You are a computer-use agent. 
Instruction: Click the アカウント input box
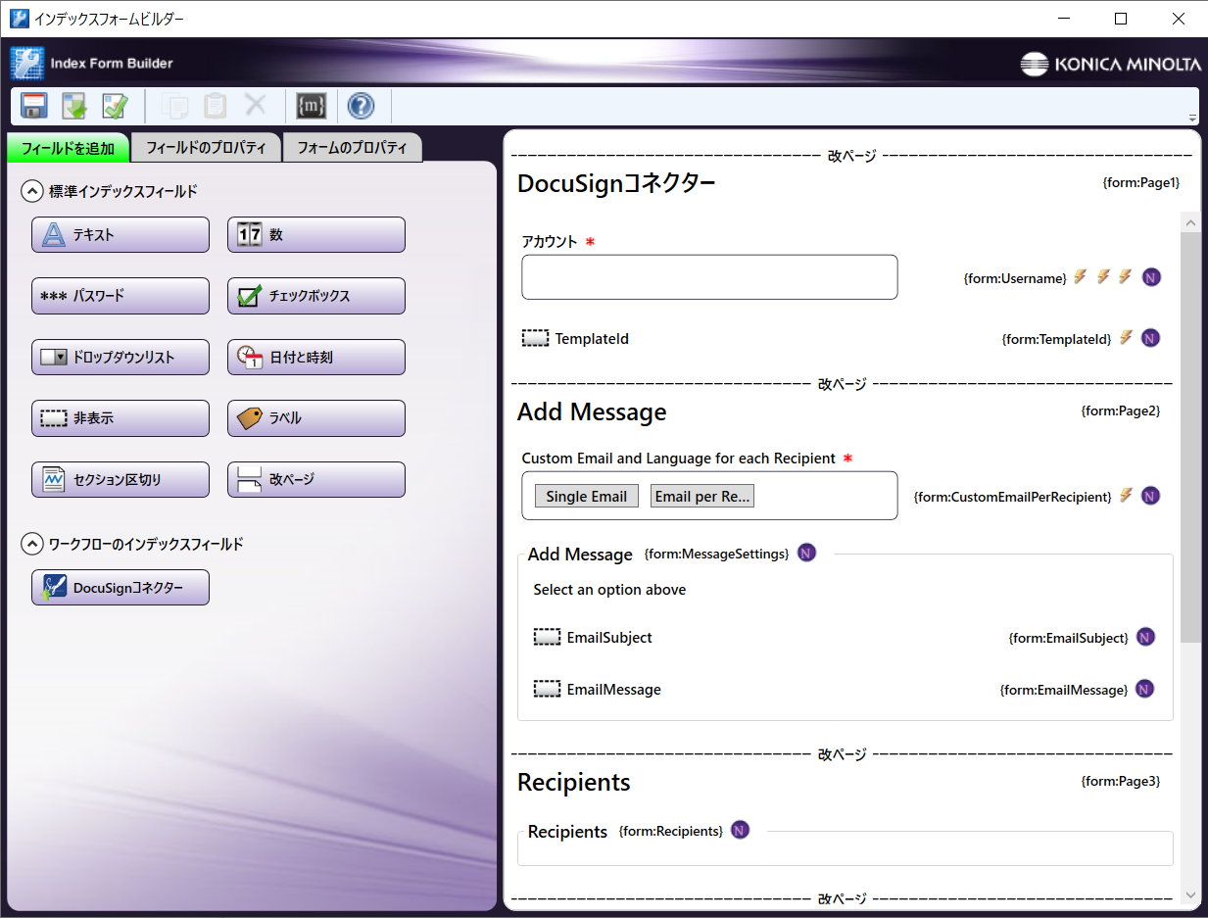tap(709, 277)
